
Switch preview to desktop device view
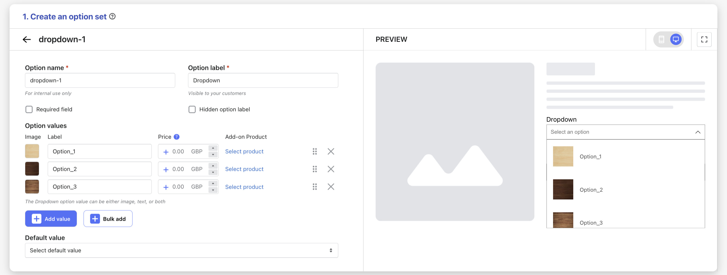[x=676, y=39]
